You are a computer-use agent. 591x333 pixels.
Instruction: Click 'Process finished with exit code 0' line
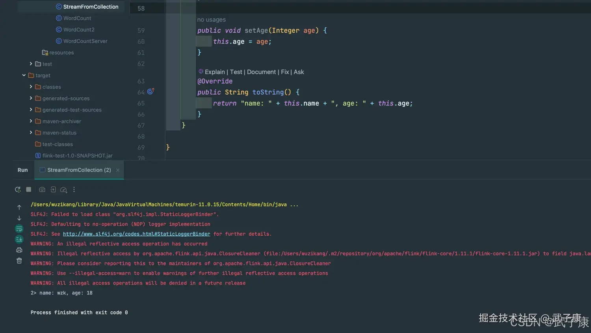point(79,313)
